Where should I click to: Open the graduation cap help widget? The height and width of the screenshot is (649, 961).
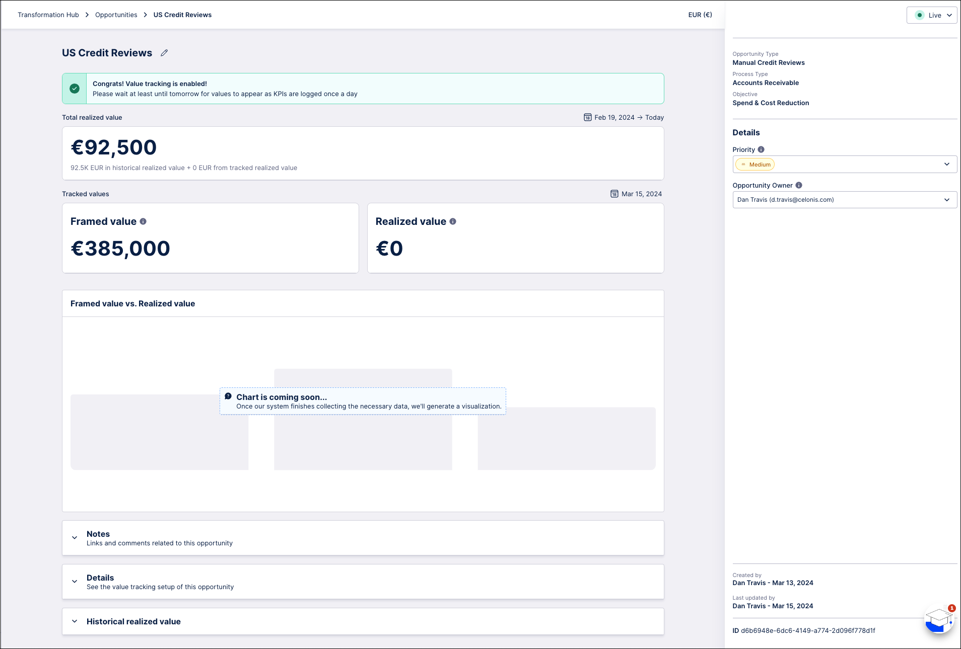pyautogui.click(x=938, y=619)
